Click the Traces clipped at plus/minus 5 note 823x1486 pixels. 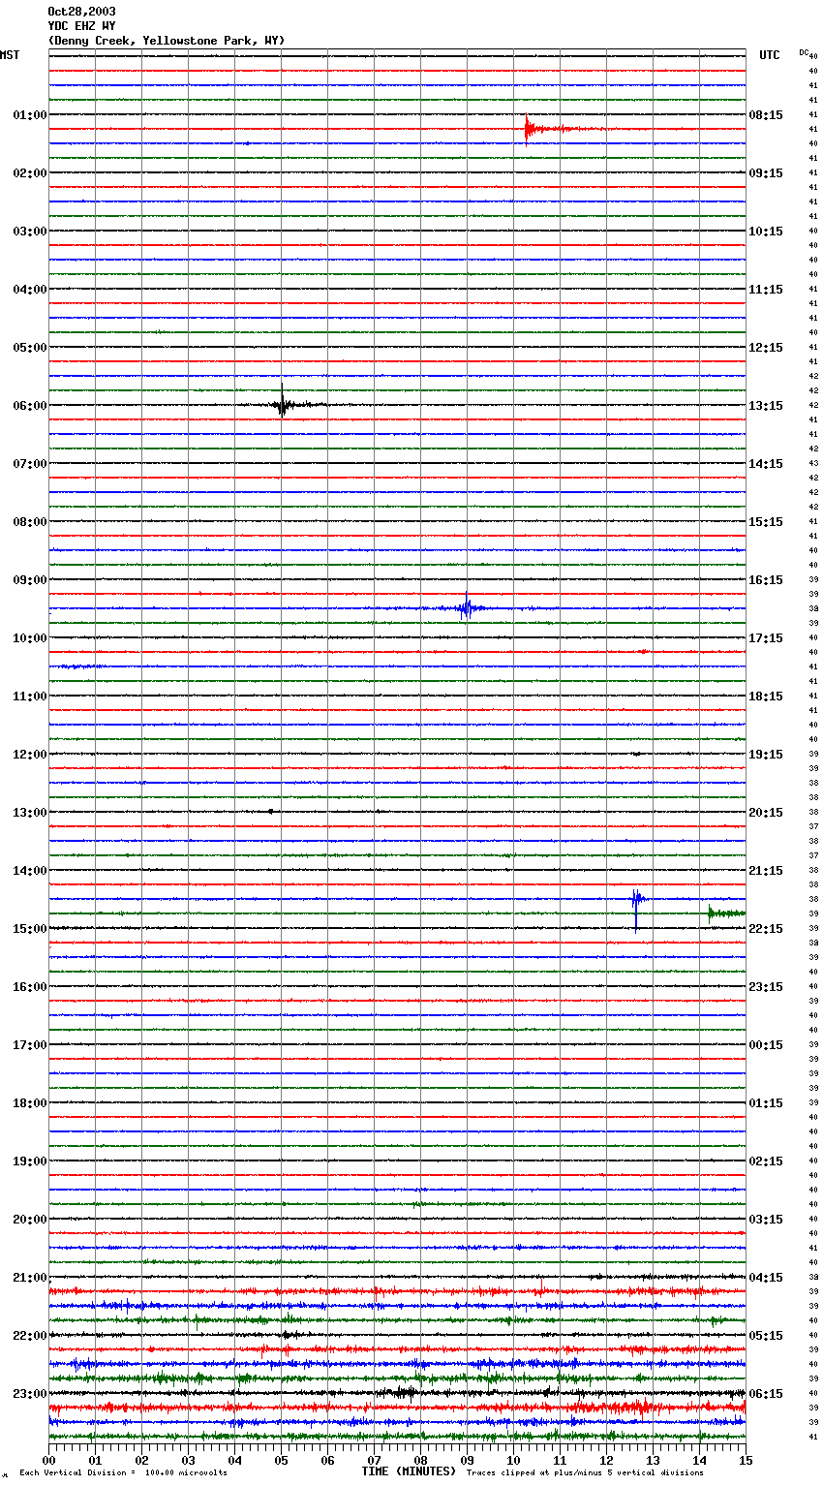pyautogui.click(x=585, y=1473)
